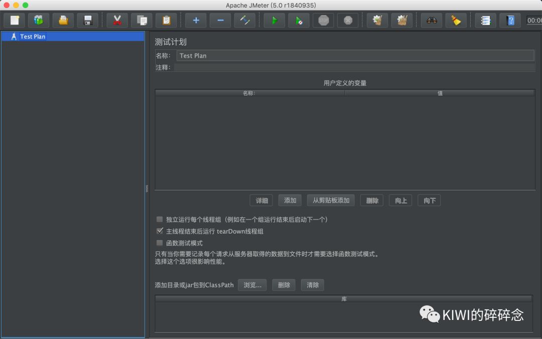Start test without pauses icon

[299, 21]
